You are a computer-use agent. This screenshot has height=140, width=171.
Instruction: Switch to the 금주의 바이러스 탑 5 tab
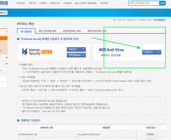[x=97, y=31]
